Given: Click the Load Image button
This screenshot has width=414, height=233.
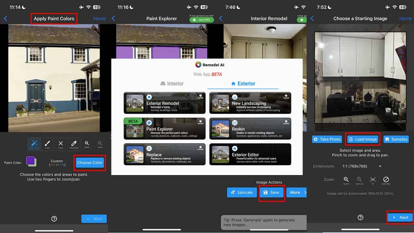Looking at the screenshot, I should [x=363, y=139].
